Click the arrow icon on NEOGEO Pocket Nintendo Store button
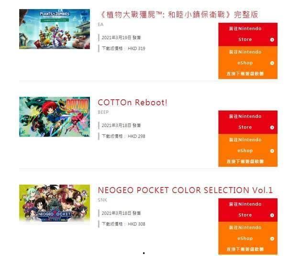 [272, 215]
